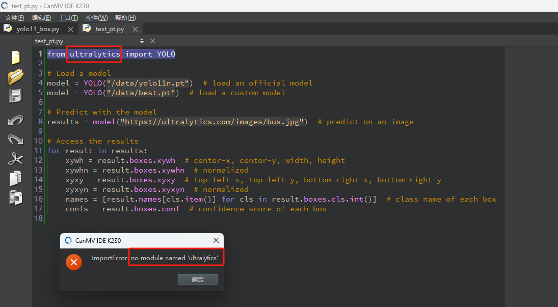Image resolution: width=558 pixels, height=307 pixels.
Task: Click '# class name of each box' comment
Action: pyautogui.click(x=441, y=199)
